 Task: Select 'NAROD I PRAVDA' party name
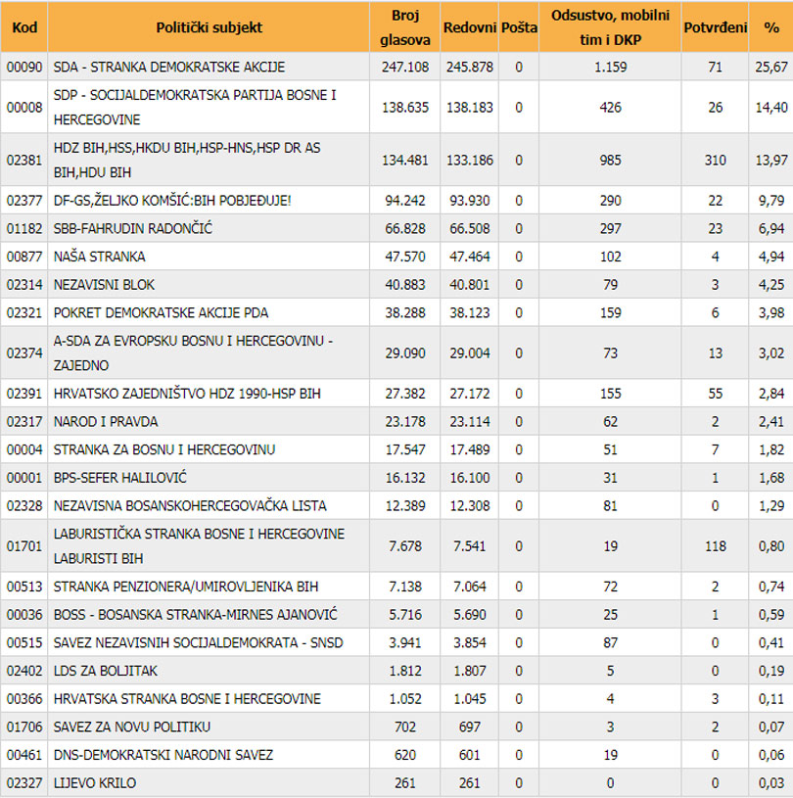pos(106,421)
